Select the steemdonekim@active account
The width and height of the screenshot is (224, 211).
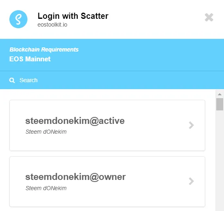click(107, 126)
